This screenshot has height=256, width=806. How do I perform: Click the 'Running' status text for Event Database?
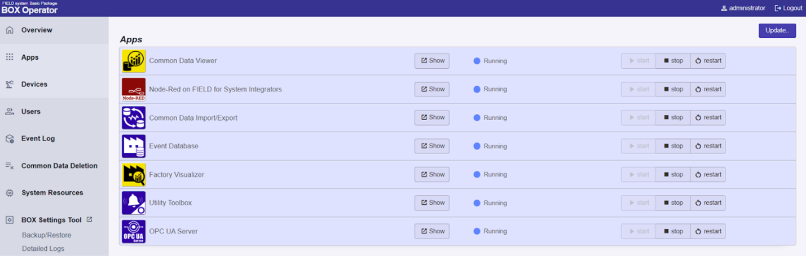pos(495,146)
